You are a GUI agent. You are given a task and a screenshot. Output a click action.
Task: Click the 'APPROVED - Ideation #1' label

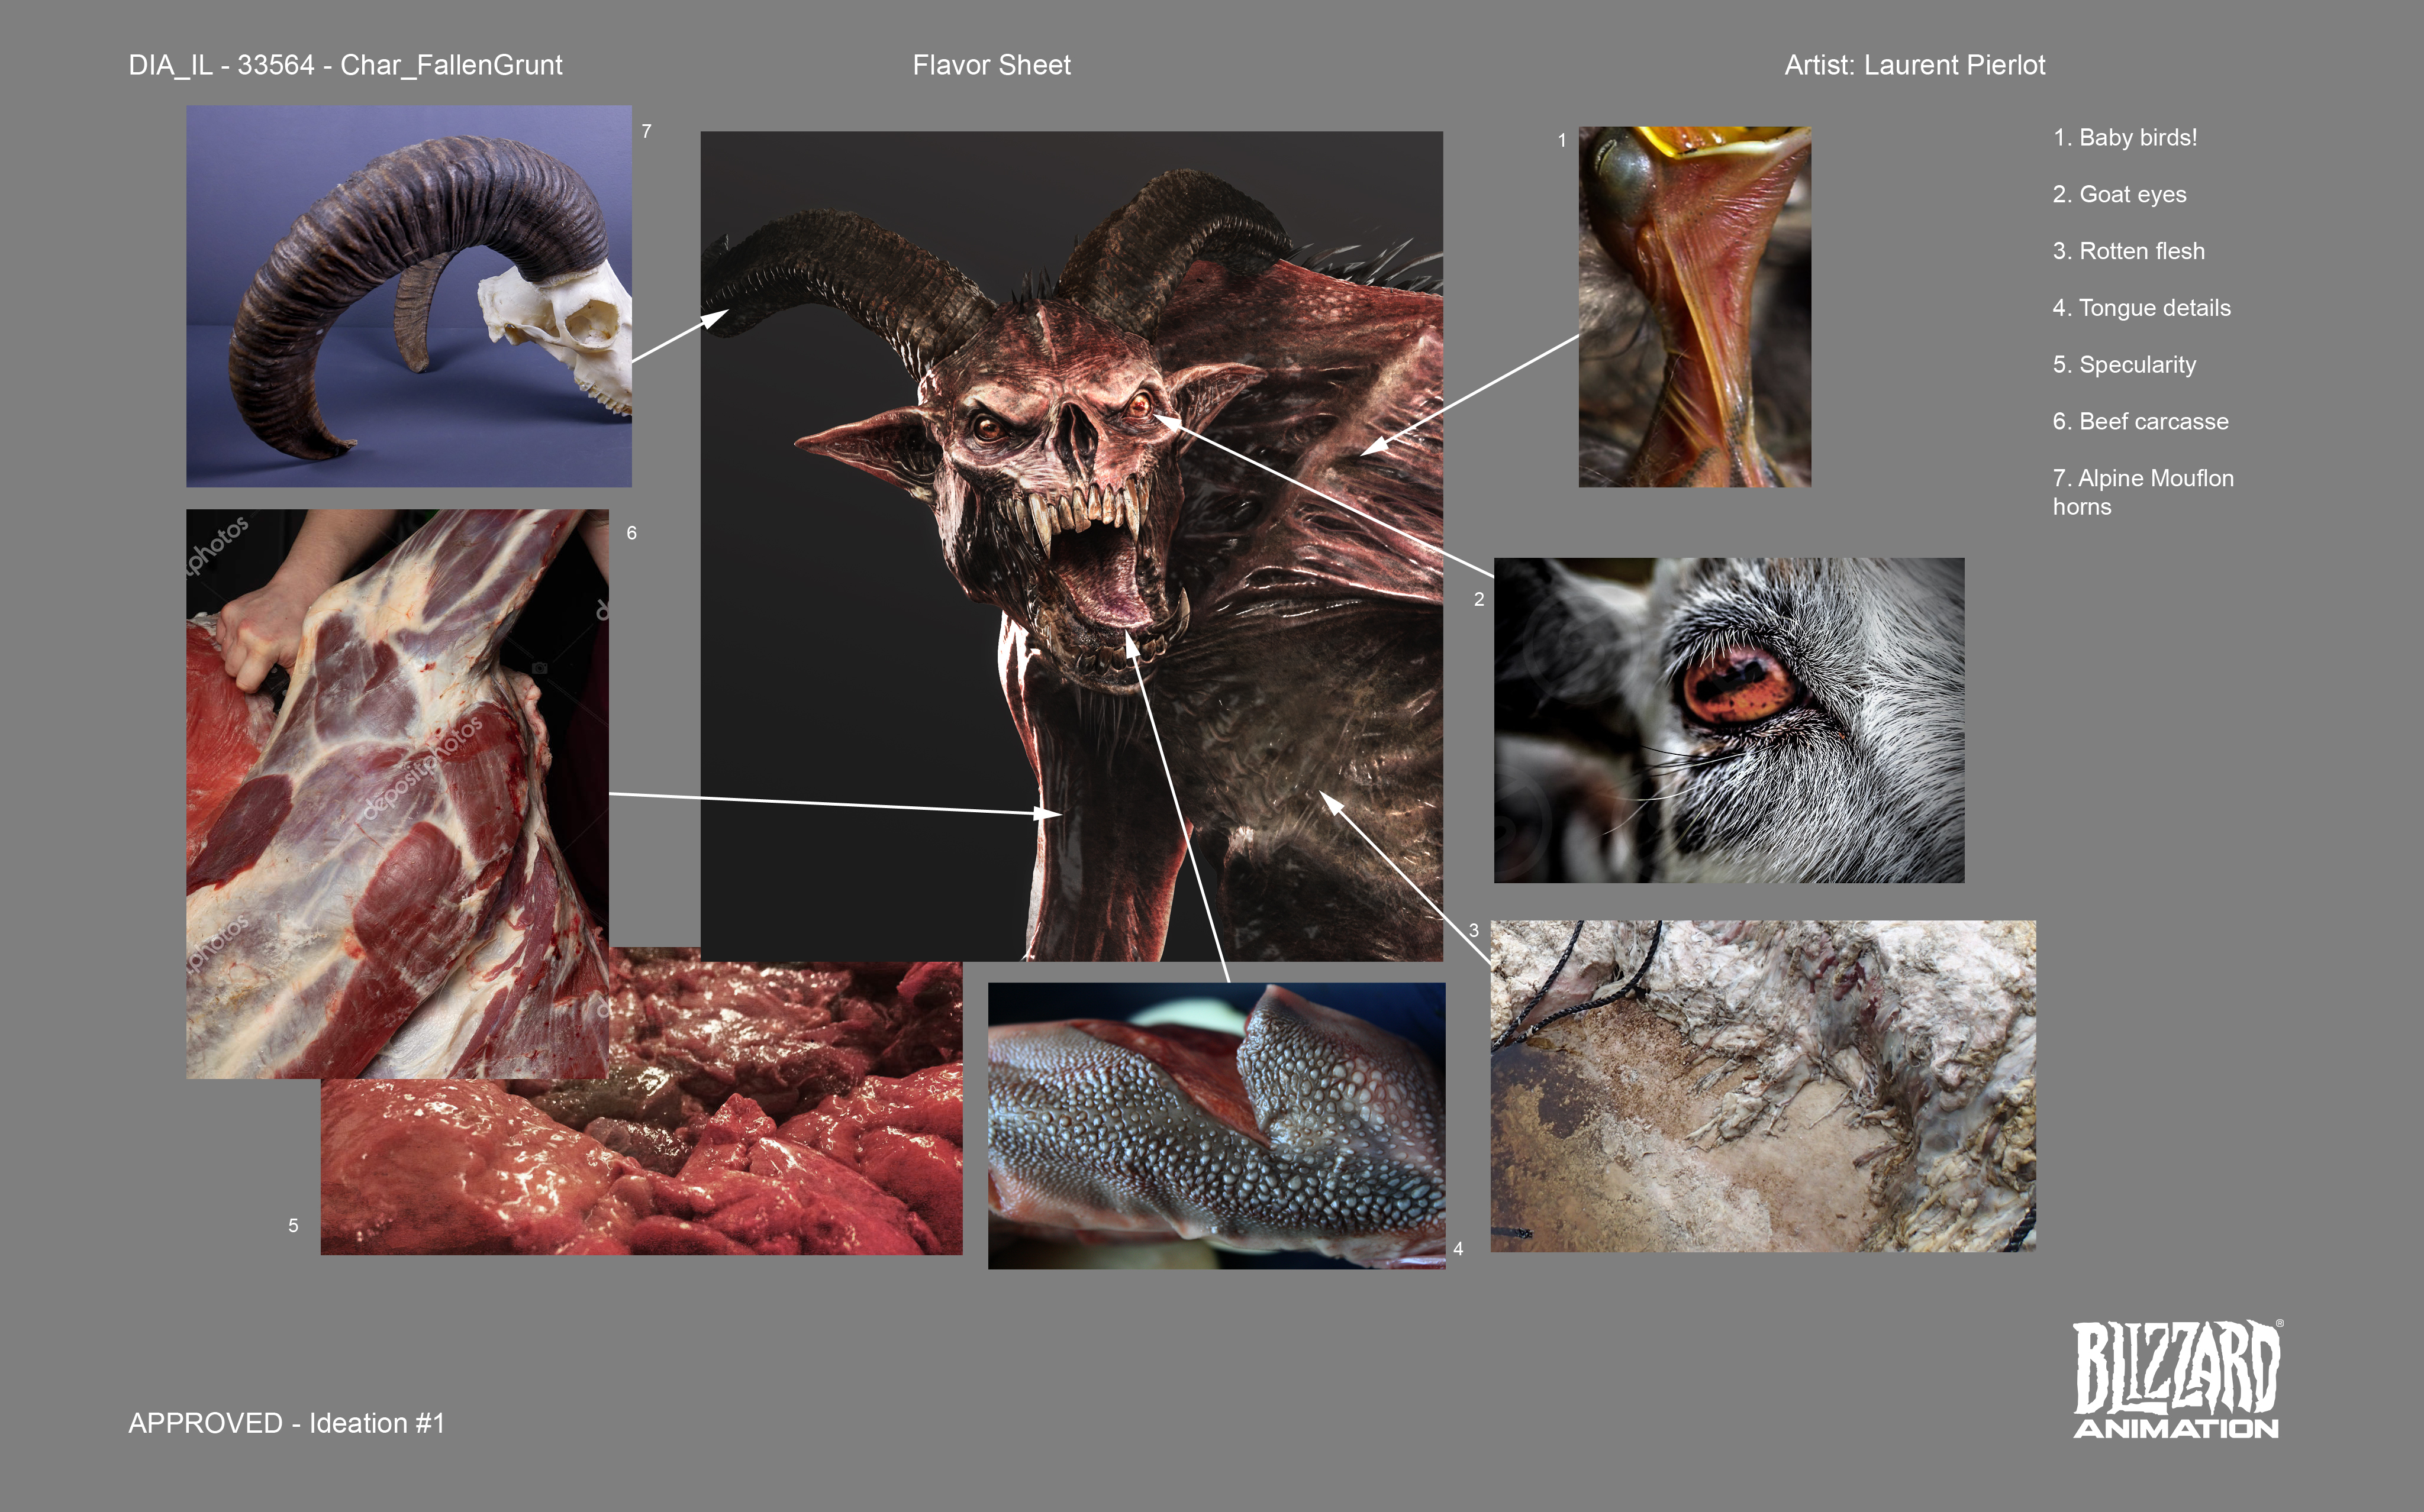coord(286,1422)
